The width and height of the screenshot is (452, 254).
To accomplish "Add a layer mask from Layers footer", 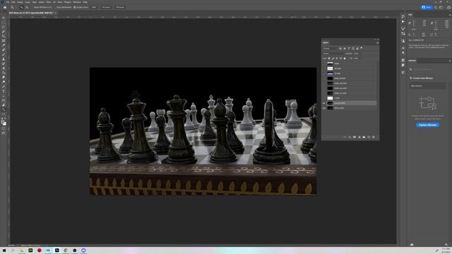I will pyautogui.click(x=355, y=138).
